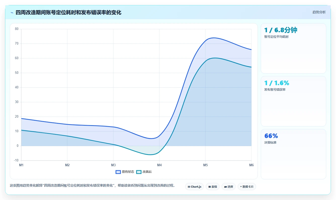Click the lowest dip of the teal 改善后 line
Viewport: 336px width, 200px height.
click(x=150, y=155)
